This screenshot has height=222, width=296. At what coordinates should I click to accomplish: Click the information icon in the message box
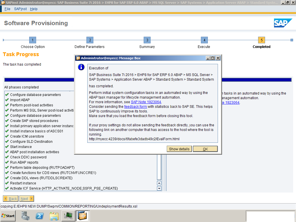click(x=81, y=67)
